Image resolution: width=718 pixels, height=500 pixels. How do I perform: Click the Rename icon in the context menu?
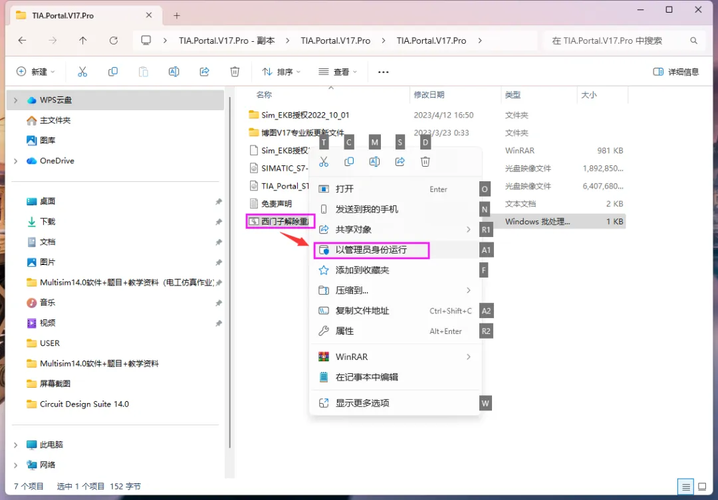[374, 161]
